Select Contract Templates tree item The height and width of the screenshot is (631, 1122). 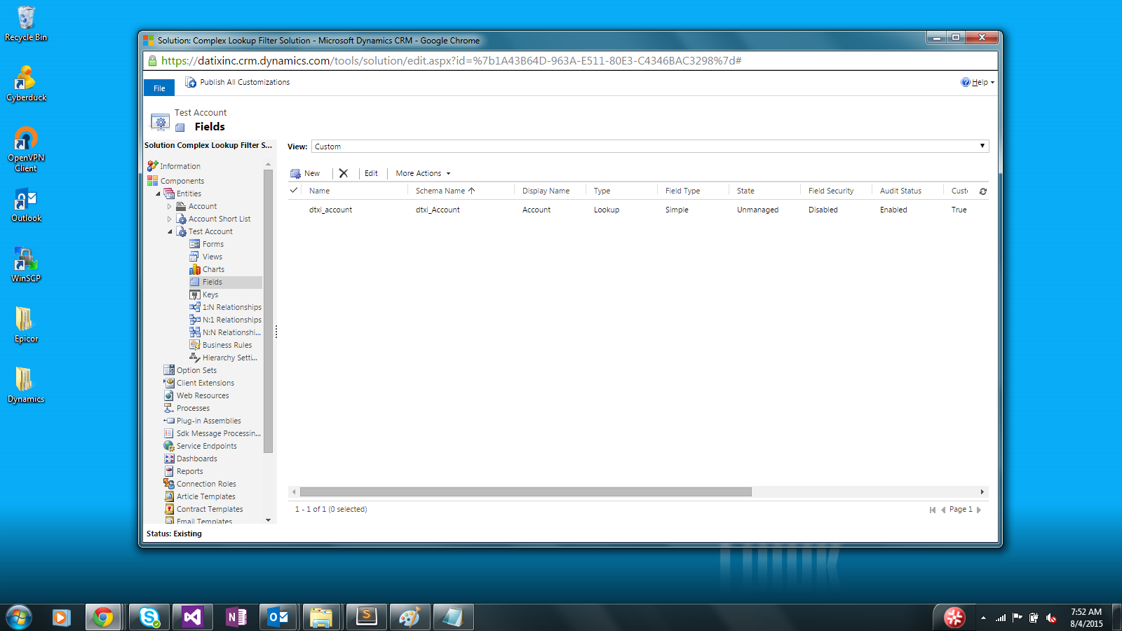(x=210, y=509)
